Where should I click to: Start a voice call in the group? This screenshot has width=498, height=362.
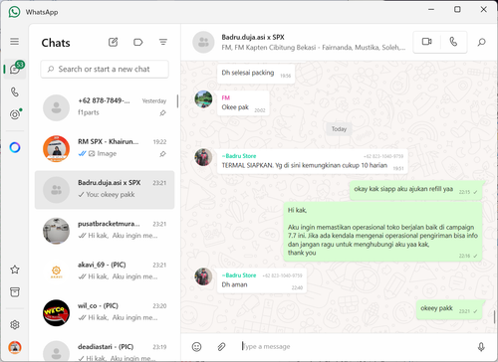point(453,42)
